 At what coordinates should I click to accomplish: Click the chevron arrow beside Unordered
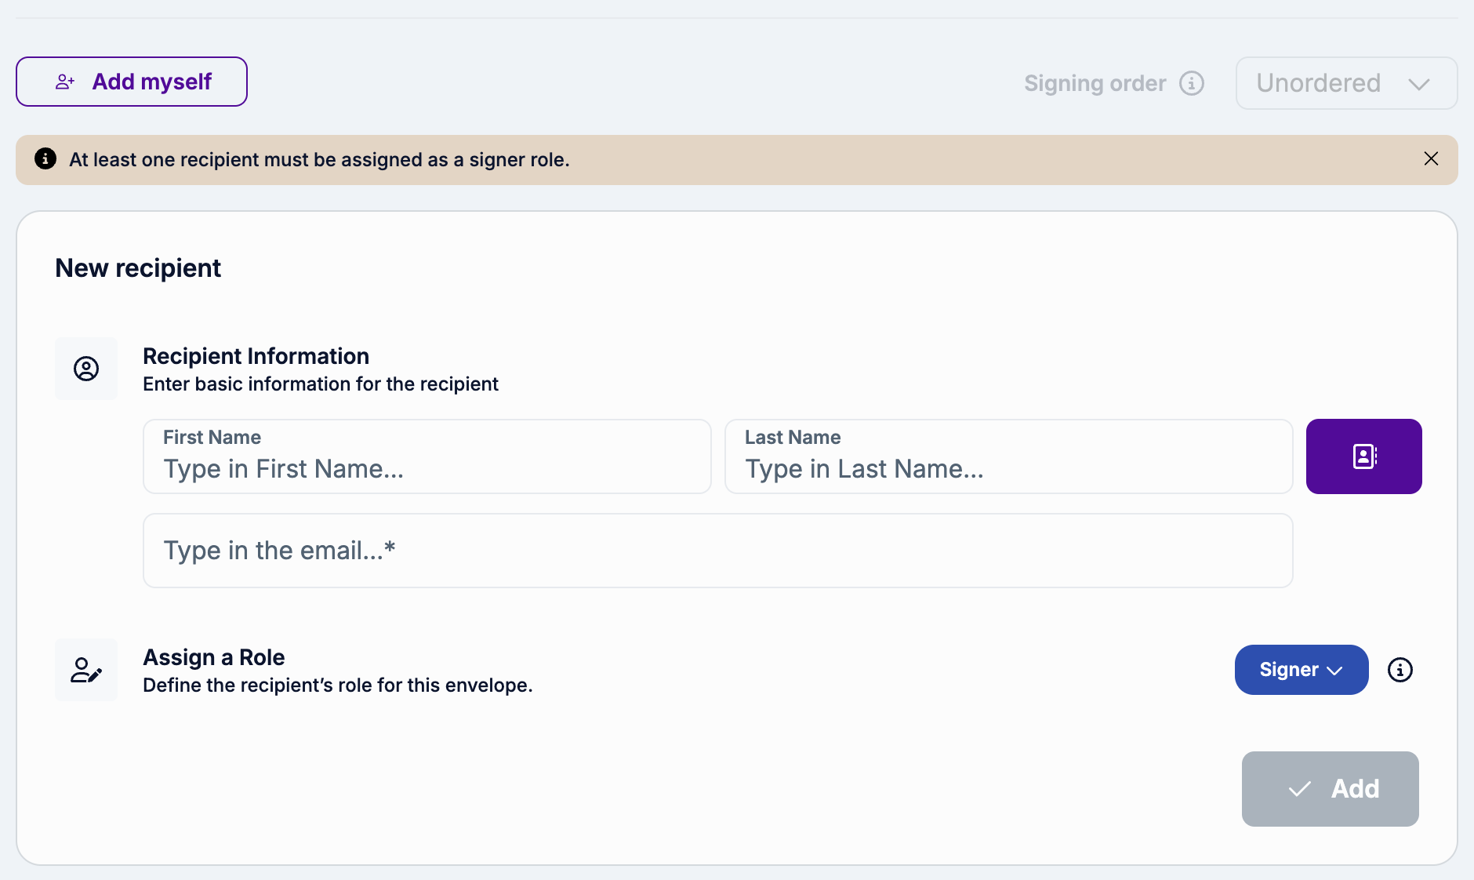pyautogui.click(x=1419, y=84)
